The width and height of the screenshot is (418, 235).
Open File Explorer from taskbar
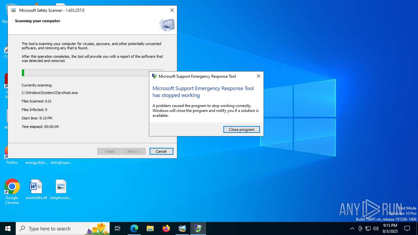coord(150,228)
